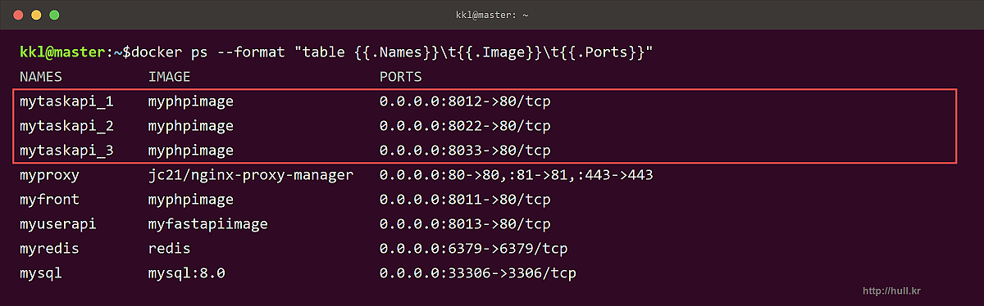This screenshot has height=306, width=984.
Task: Select the NAMES column header
Action: [41, 77]
